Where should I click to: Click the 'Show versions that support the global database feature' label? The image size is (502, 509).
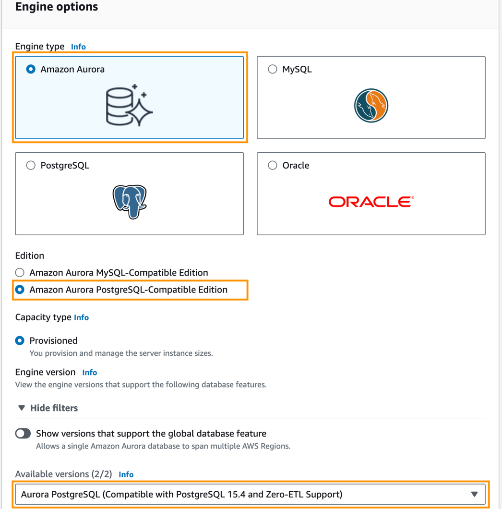point(151,433)
